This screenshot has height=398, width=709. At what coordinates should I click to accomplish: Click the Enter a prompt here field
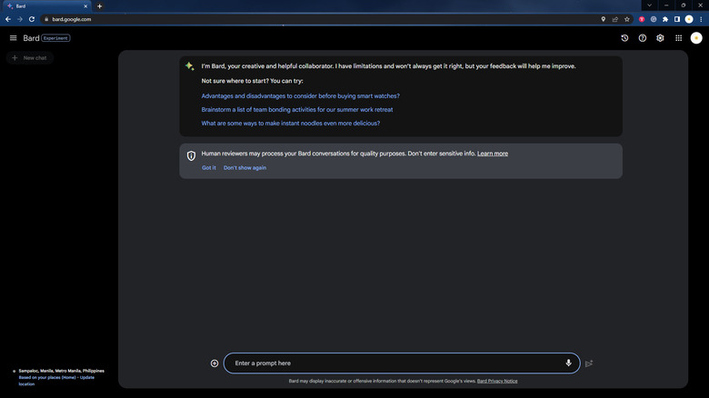point(391,363)
